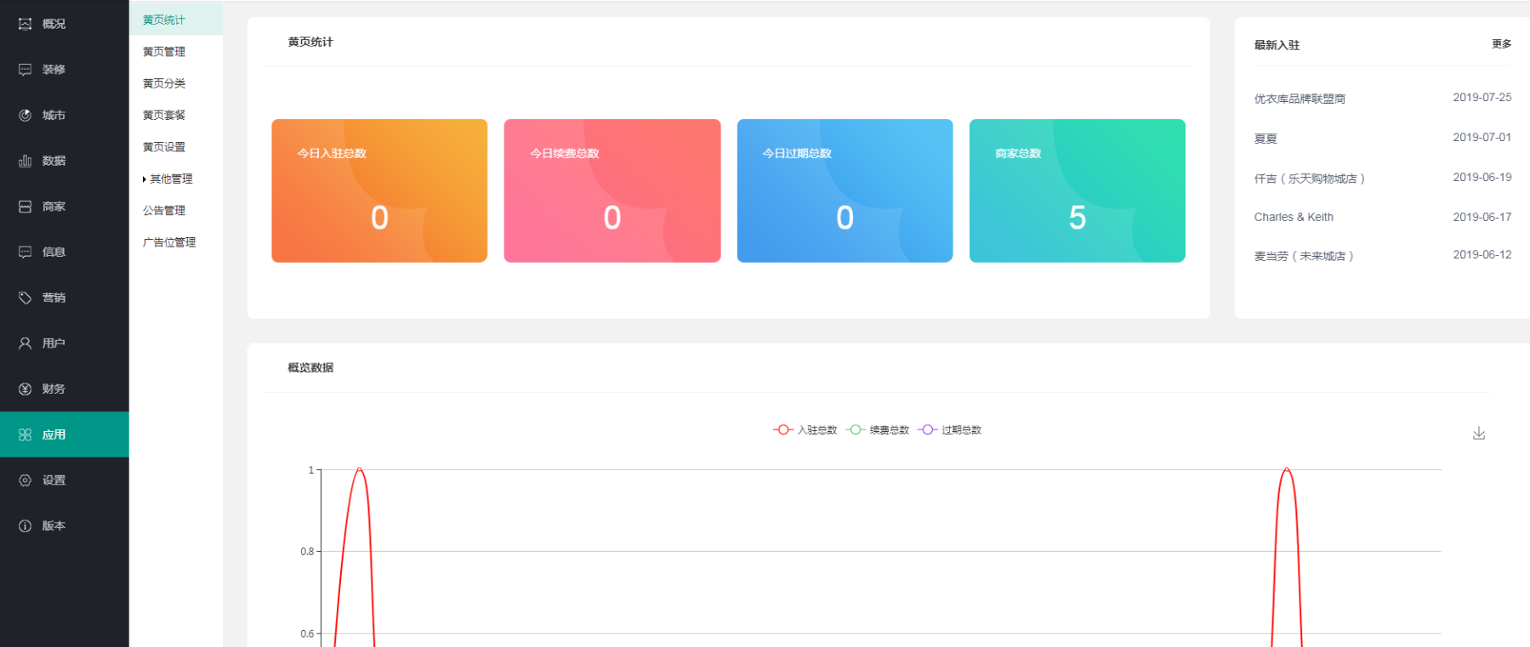Expand the 其他管理 submenu
Viewport: 1530px width, 647px height.
coord(168,179)
